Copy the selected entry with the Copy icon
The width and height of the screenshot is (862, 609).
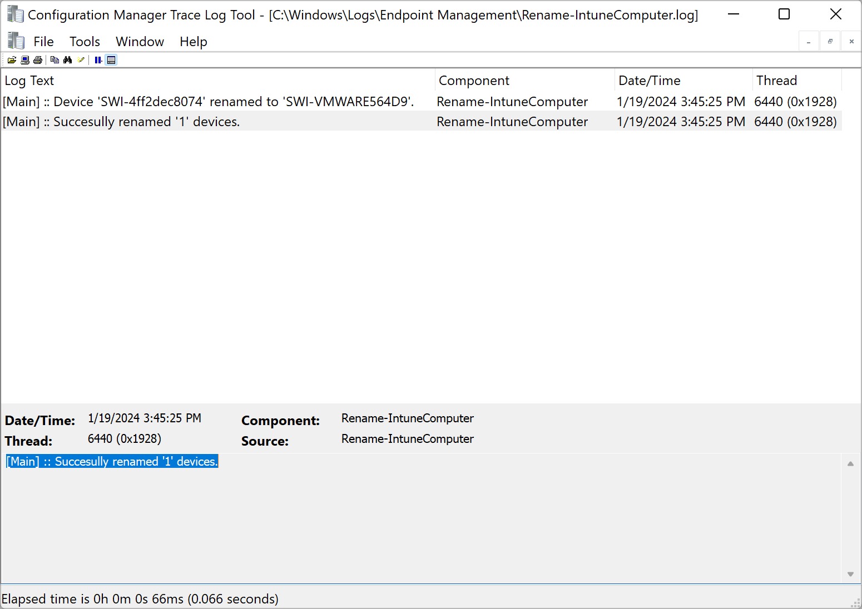pos(54,59)
